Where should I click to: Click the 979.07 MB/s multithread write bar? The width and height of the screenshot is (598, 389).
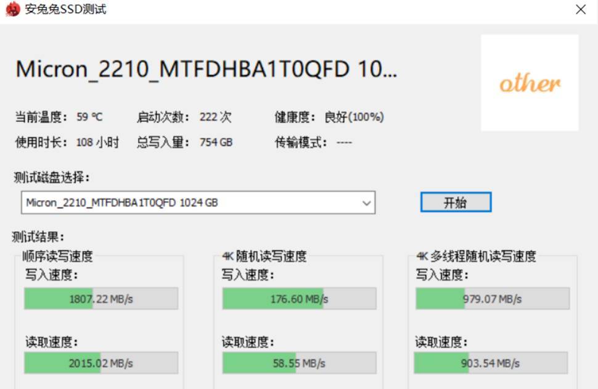493,298
